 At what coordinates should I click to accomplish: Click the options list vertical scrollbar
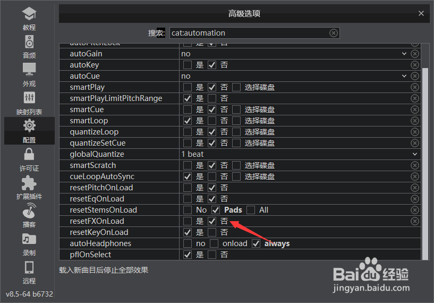pyautogui.click(x=425, y=163)
